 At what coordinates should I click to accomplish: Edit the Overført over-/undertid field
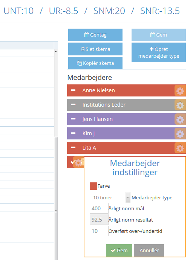[x=99, y=231]
